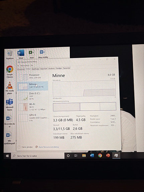Open File Explorer from the taskbar

tap(84, 156)
